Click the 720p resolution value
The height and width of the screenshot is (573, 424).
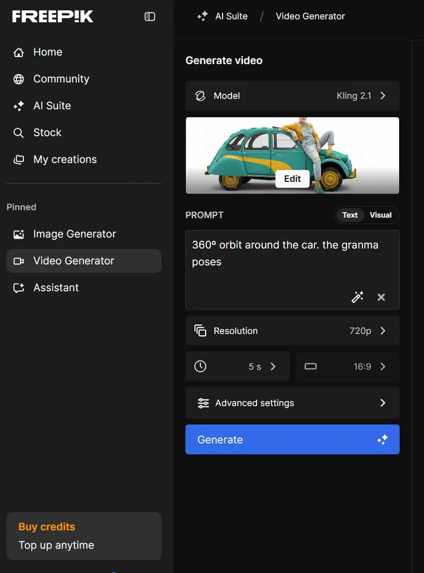(360, 331)
